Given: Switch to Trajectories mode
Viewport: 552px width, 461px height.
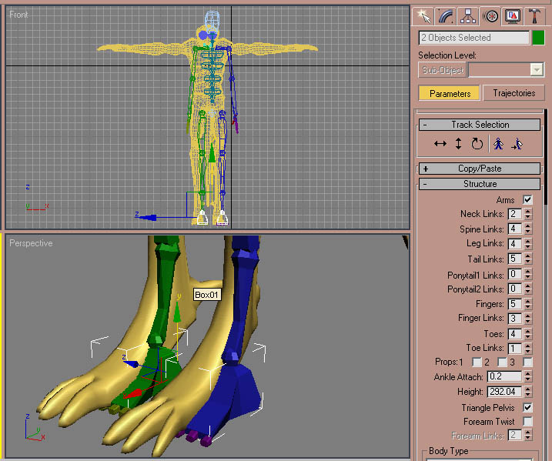Looking at the screenshot, I should point(514,94).
